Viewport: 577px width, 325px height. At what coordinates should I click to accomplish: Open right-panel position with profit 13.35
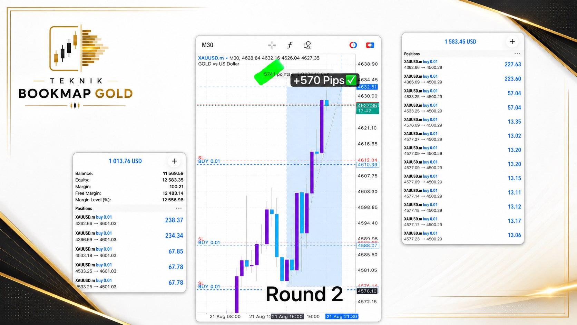coord(462,122)
